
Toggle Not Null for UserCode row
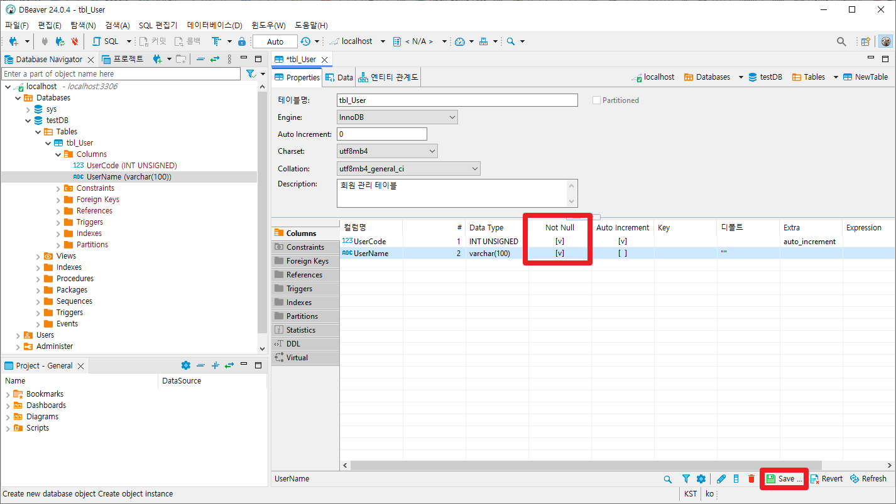559,242
